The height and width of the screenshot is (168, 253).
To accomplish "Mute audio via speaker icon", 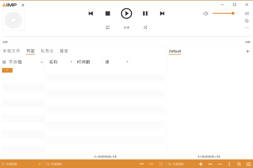I will coord(206,14).
